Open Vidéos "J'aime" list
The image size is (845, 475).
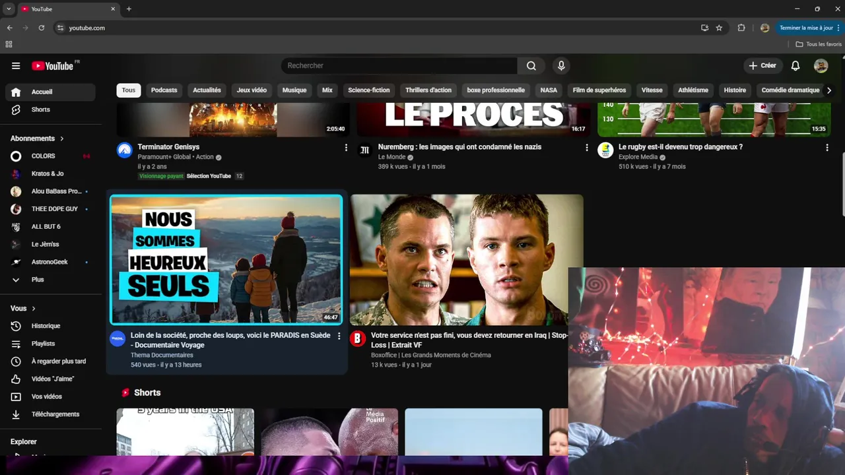click(50, 379)
